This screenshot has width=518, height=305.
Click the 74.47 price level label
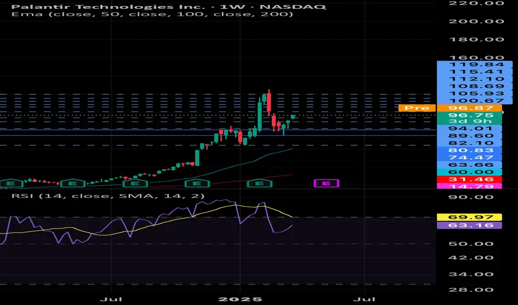(469, 157)
